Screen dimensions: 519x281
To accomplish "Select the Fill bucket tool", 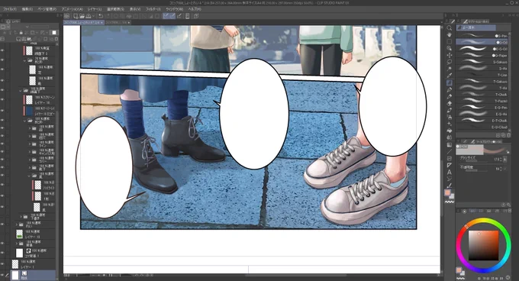I will 449,131.
